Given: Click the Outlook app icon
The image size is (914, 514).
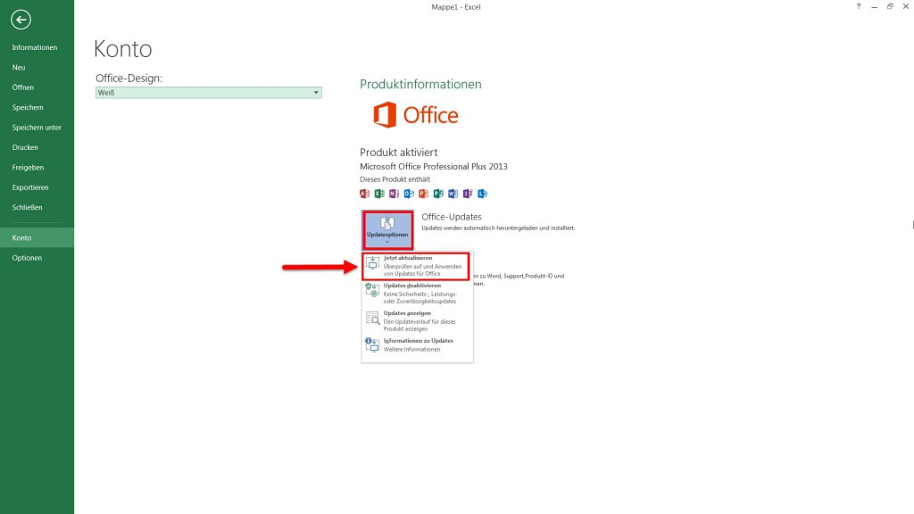Looking at the screenshot, I should [409, 193].
